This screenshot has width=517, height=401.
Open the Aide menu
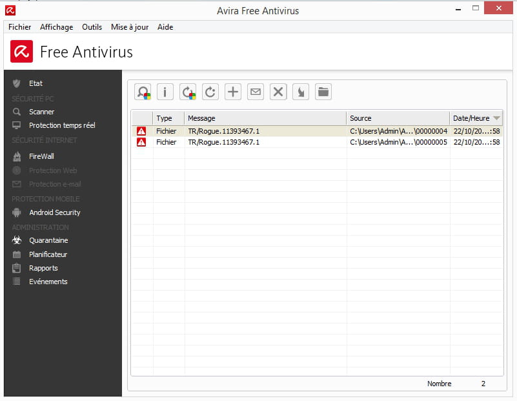[x=165, y=27]
